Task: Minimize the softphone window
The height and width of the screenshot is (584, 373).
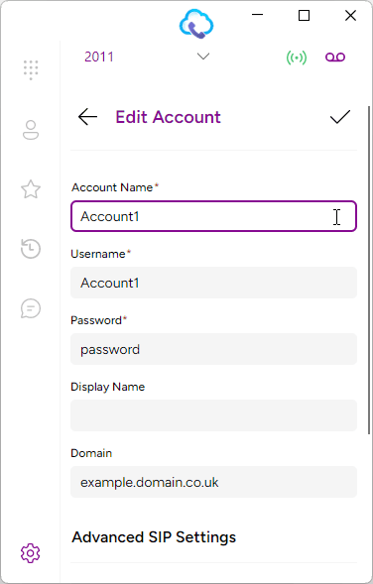Action: 257,15
